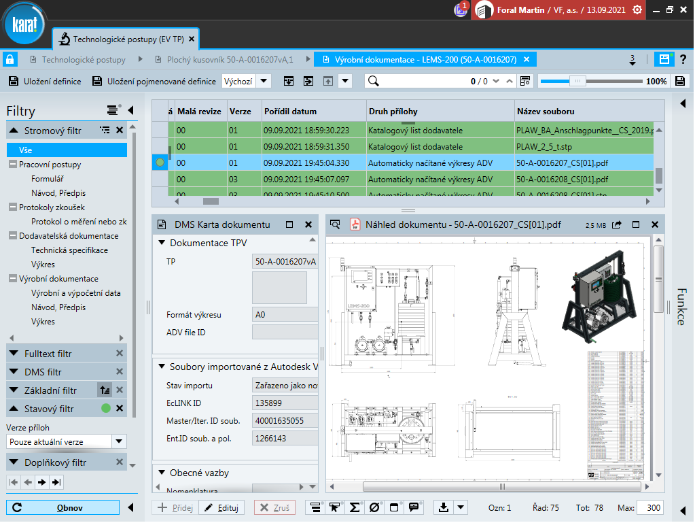The width and height of the screenshot is (695, 523).
Task: Click the download icon in the bottom toolbar
Action: click(x=444, y=507)
